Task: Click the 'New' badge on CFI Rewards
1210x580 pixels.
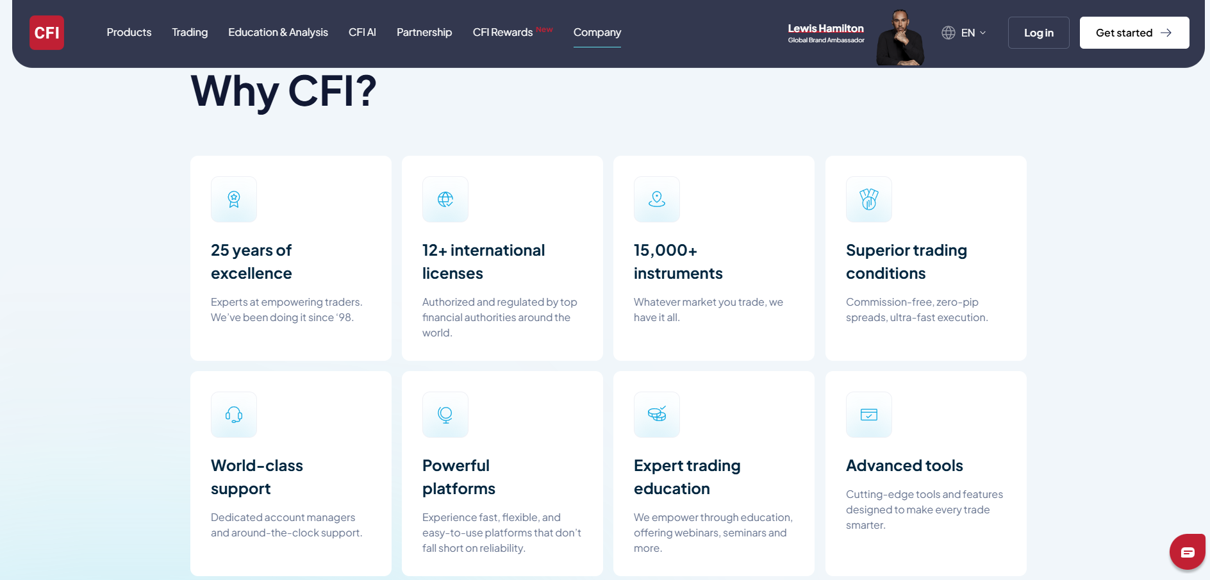Action: 545,29
